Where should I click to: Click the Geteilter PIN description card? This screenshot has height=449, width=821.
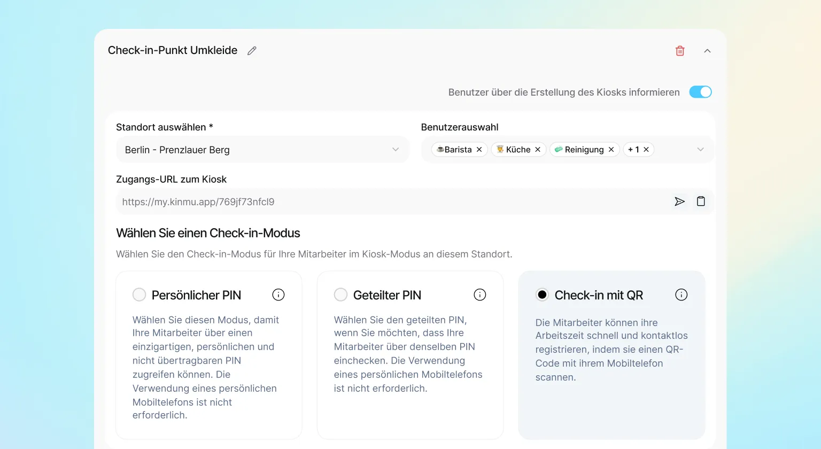pyautogui.click(x=410, y=355)
